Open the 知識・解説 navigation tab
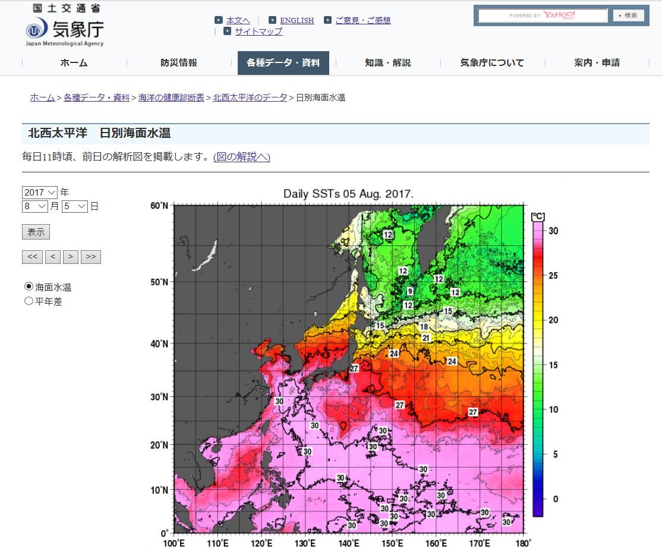The width and height of the screenshot is (662, 554). pos(388,63)
